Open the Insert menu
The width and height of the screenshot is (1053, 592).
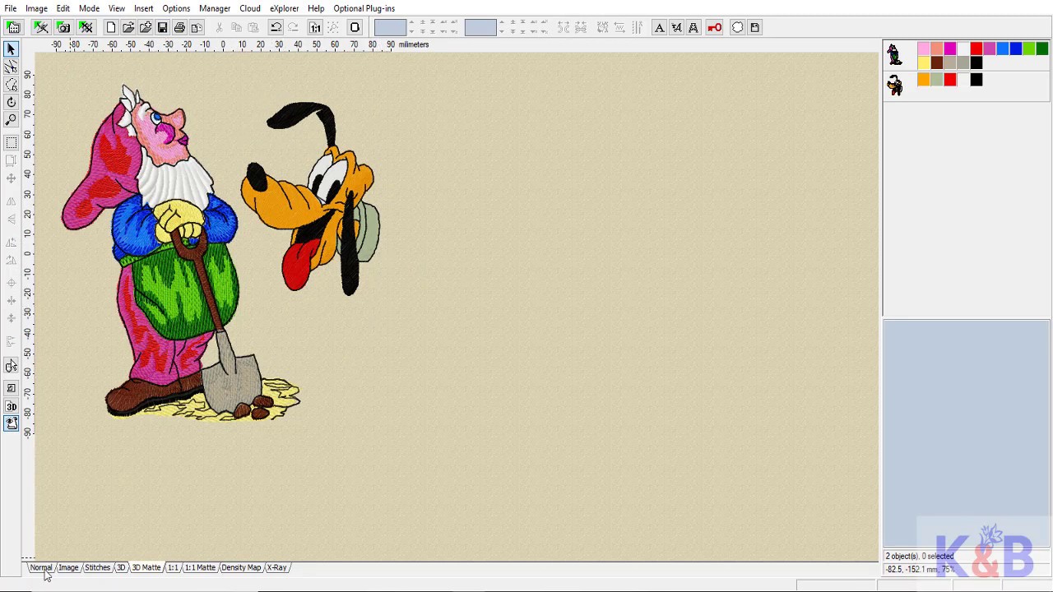tap(144, 8)
